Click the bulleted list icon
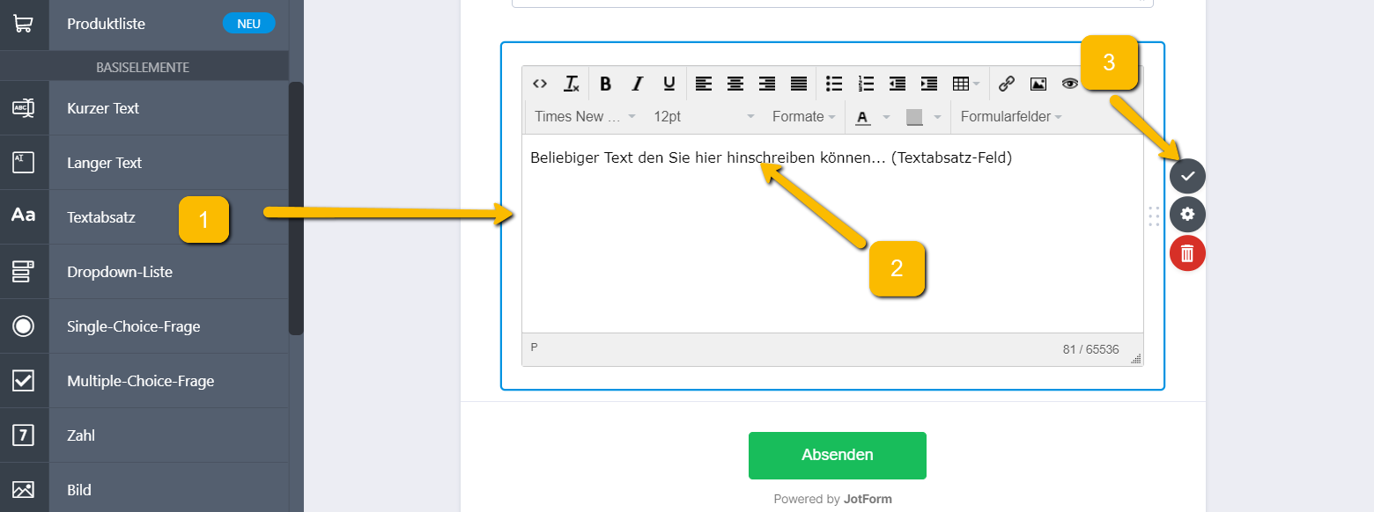This screenshot has width=1374, height=512. point(833,84)
